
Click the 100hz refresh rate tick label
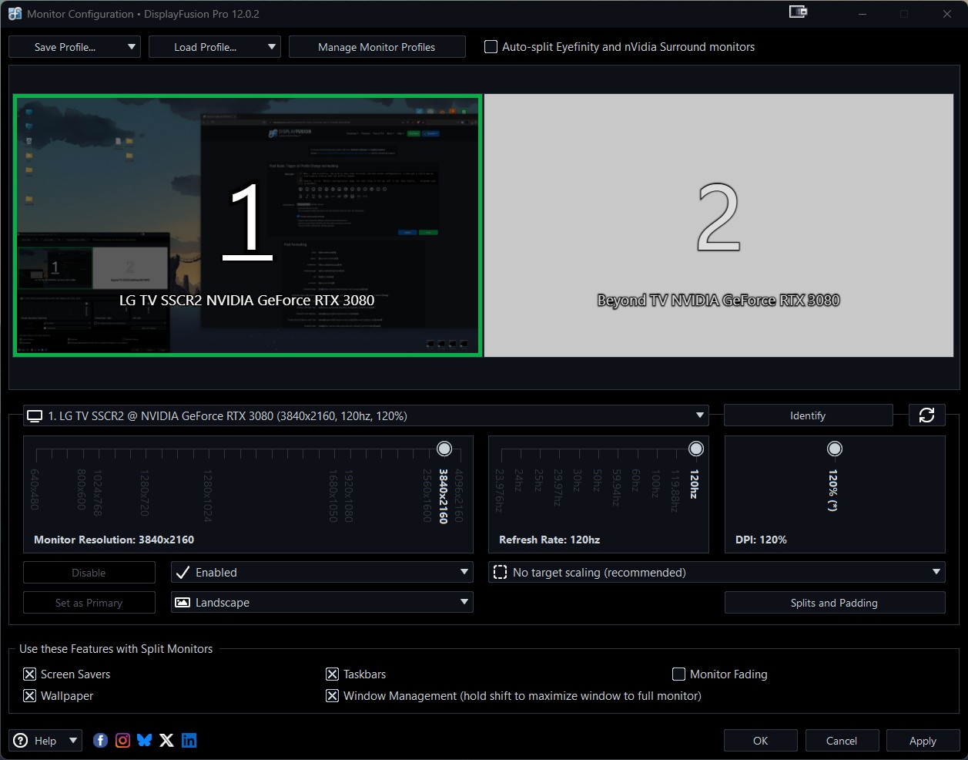(655, 483)
